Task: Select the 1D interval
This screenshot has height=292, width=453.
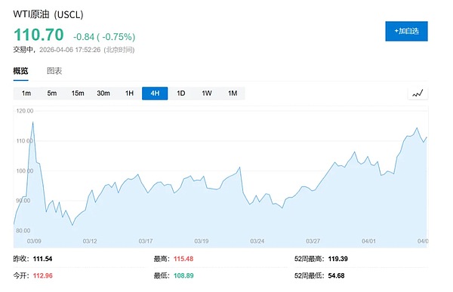Action: point(181,94)
